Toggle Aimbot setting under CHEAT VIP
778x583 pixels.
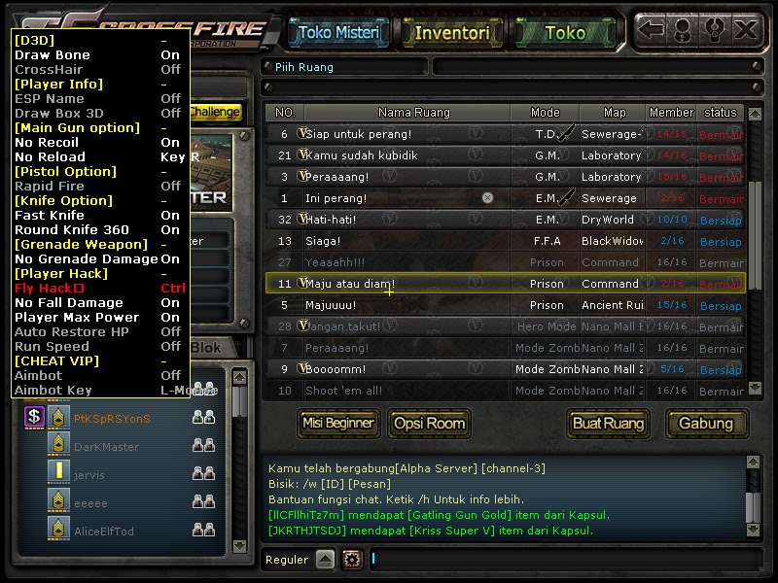[x=99, y=376]
